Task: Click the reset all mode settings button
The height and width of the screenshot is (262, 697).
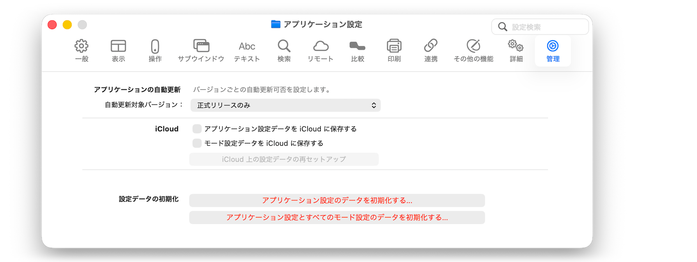Action: pos(337,217)
